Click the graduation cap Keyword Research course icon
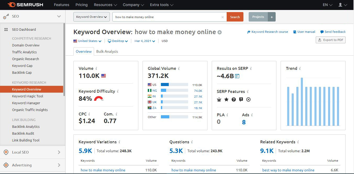Screen dimensions: 354x174 (x=249, y=32)
